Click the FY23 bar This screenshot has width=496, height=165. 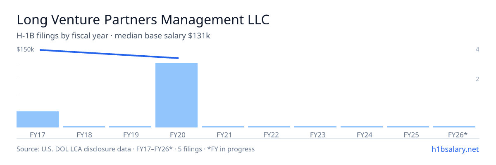pyautogui.click(x=315, y=127)
